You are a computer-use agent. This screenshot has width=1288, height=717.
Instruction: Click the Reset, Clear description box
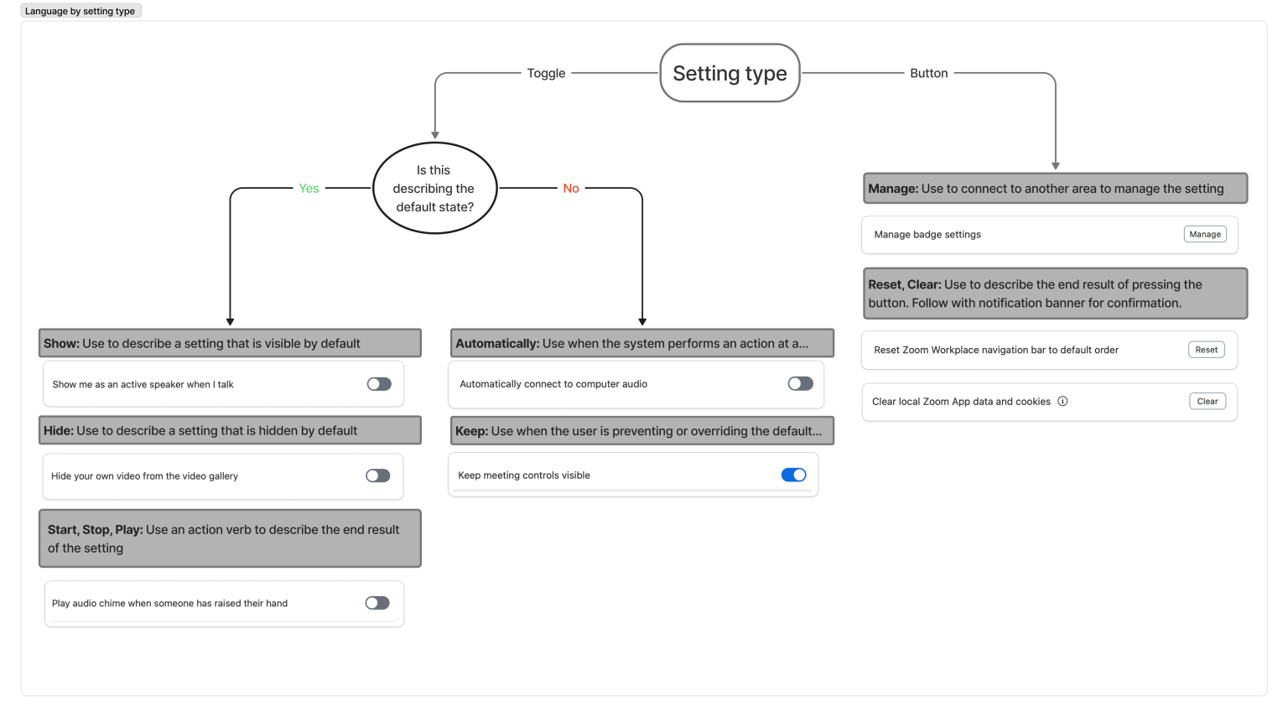pos(1055,294)
